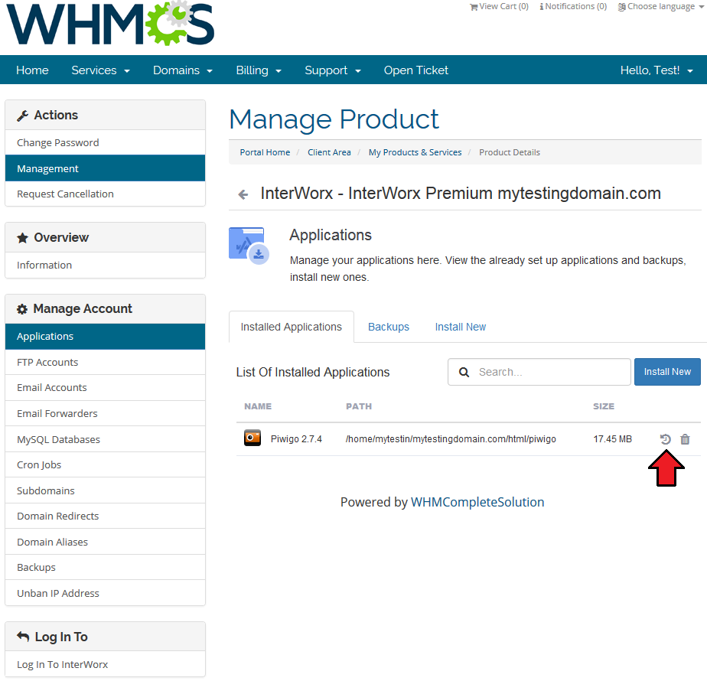Open Backups in the sidebar
Image resolution: width=707 pixels, height=681 pixels.
105,567
